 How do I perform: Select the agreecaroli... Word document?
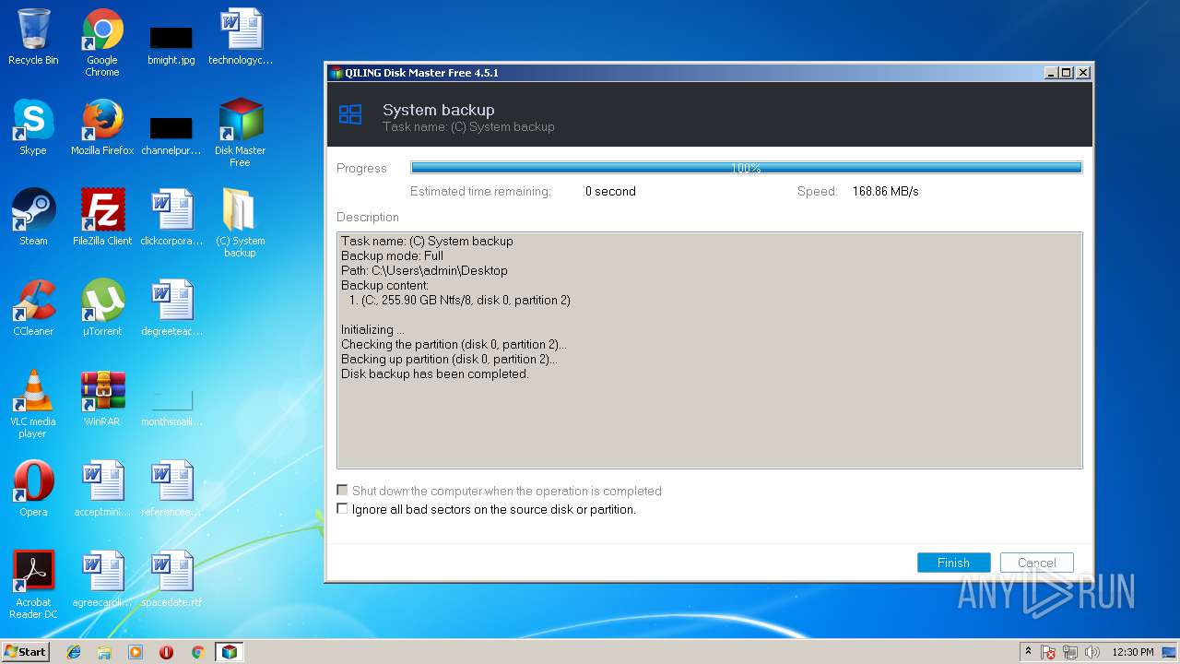(x=102, y=579)
